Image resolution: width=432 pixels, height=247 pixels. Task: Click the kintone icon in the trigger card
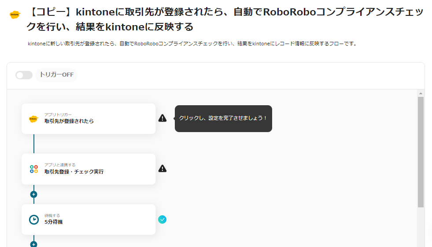33,119
